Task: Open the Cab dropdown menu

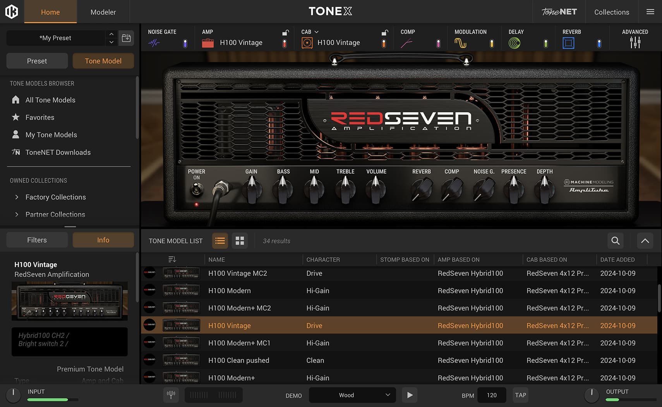Action: pyautogui.click(x=316, y=31)
